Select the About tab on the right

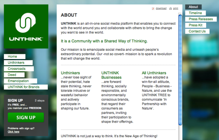pyautogui.click(x=193, y=7)
